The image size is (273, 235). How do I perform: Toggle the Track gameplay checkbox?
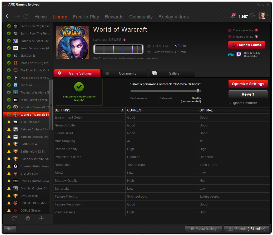coord(230,30)
